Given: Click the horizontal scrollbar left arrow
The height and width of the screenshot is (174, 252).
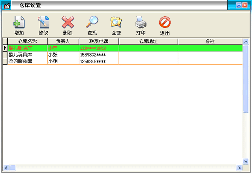Looking at the screenshot, I should tap(6, 168).
